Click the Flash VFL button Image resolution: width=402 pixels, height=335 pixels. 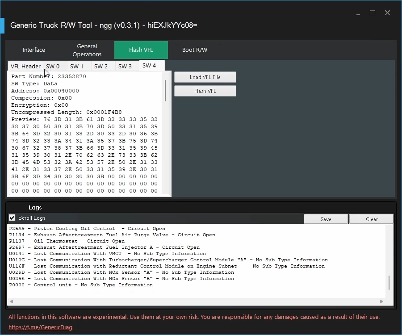pos(205,91)
